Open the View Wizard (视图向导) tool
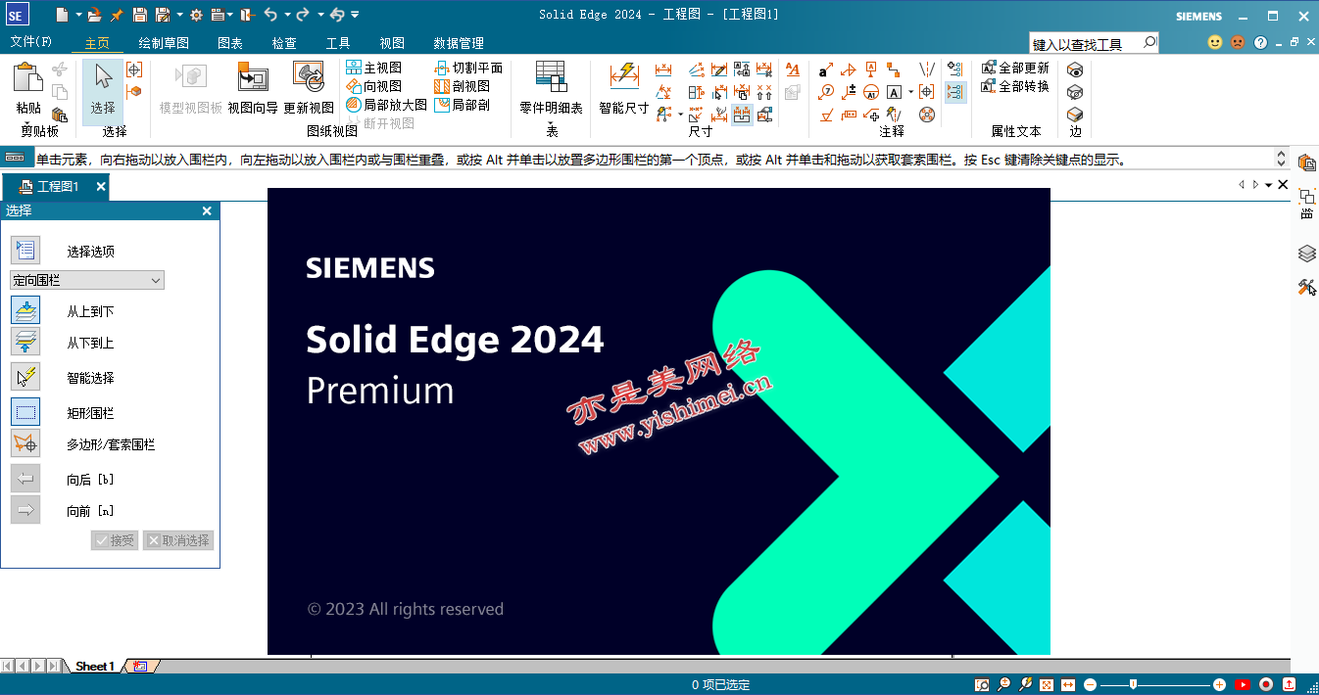Viewport: 1319px width, 695px height. pyautogui.click(x=253, y=88)
